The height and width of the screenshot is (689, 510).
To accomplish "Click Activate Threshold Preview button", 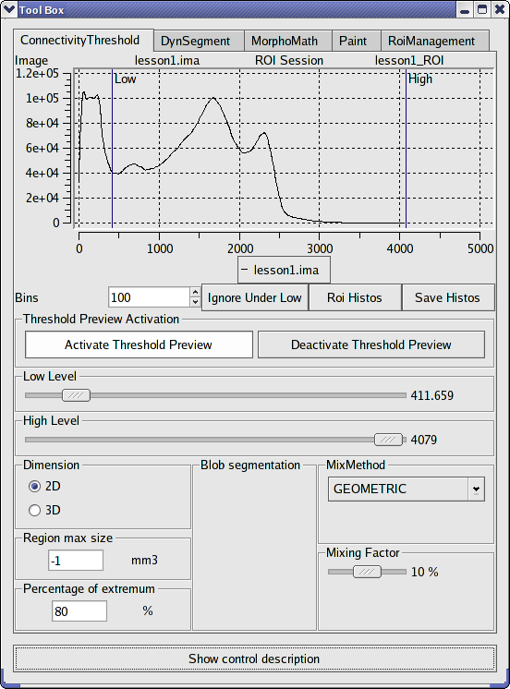I will 139,344.
